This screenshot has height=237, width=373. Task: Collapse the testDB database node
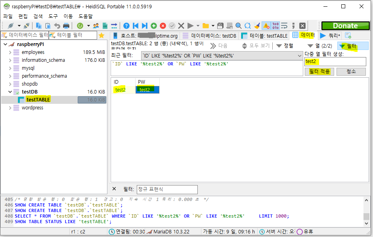pyautogui.click(x=10, y=92)
